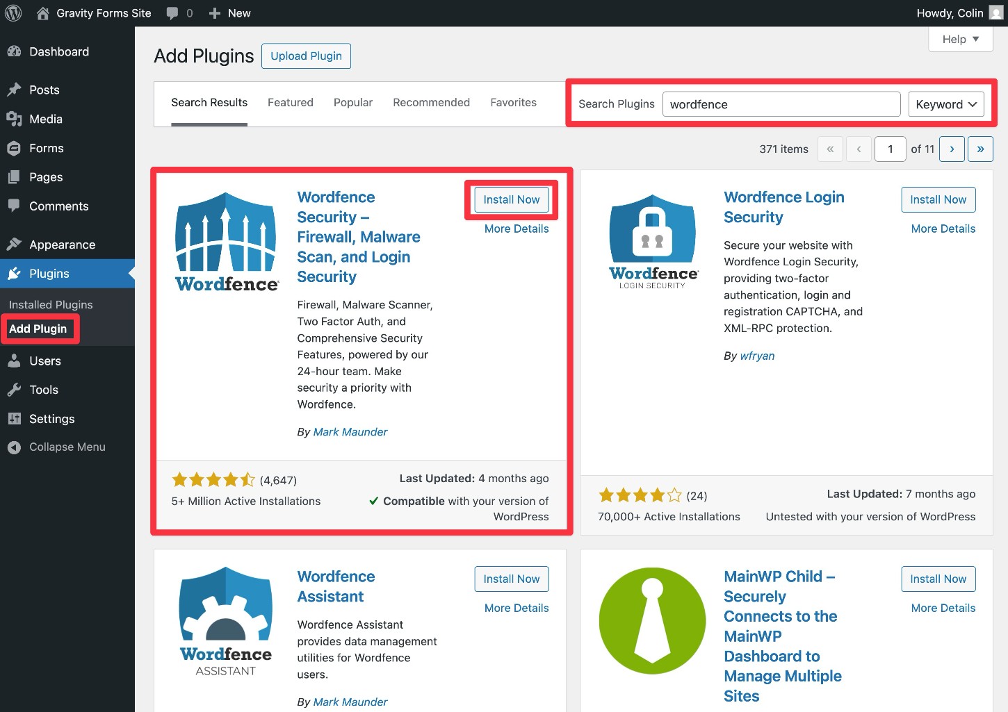Screen dimensions: 1008x712
Task: Switch to Search Results tab
Action: pyautogui.click(x=209, y=103)
